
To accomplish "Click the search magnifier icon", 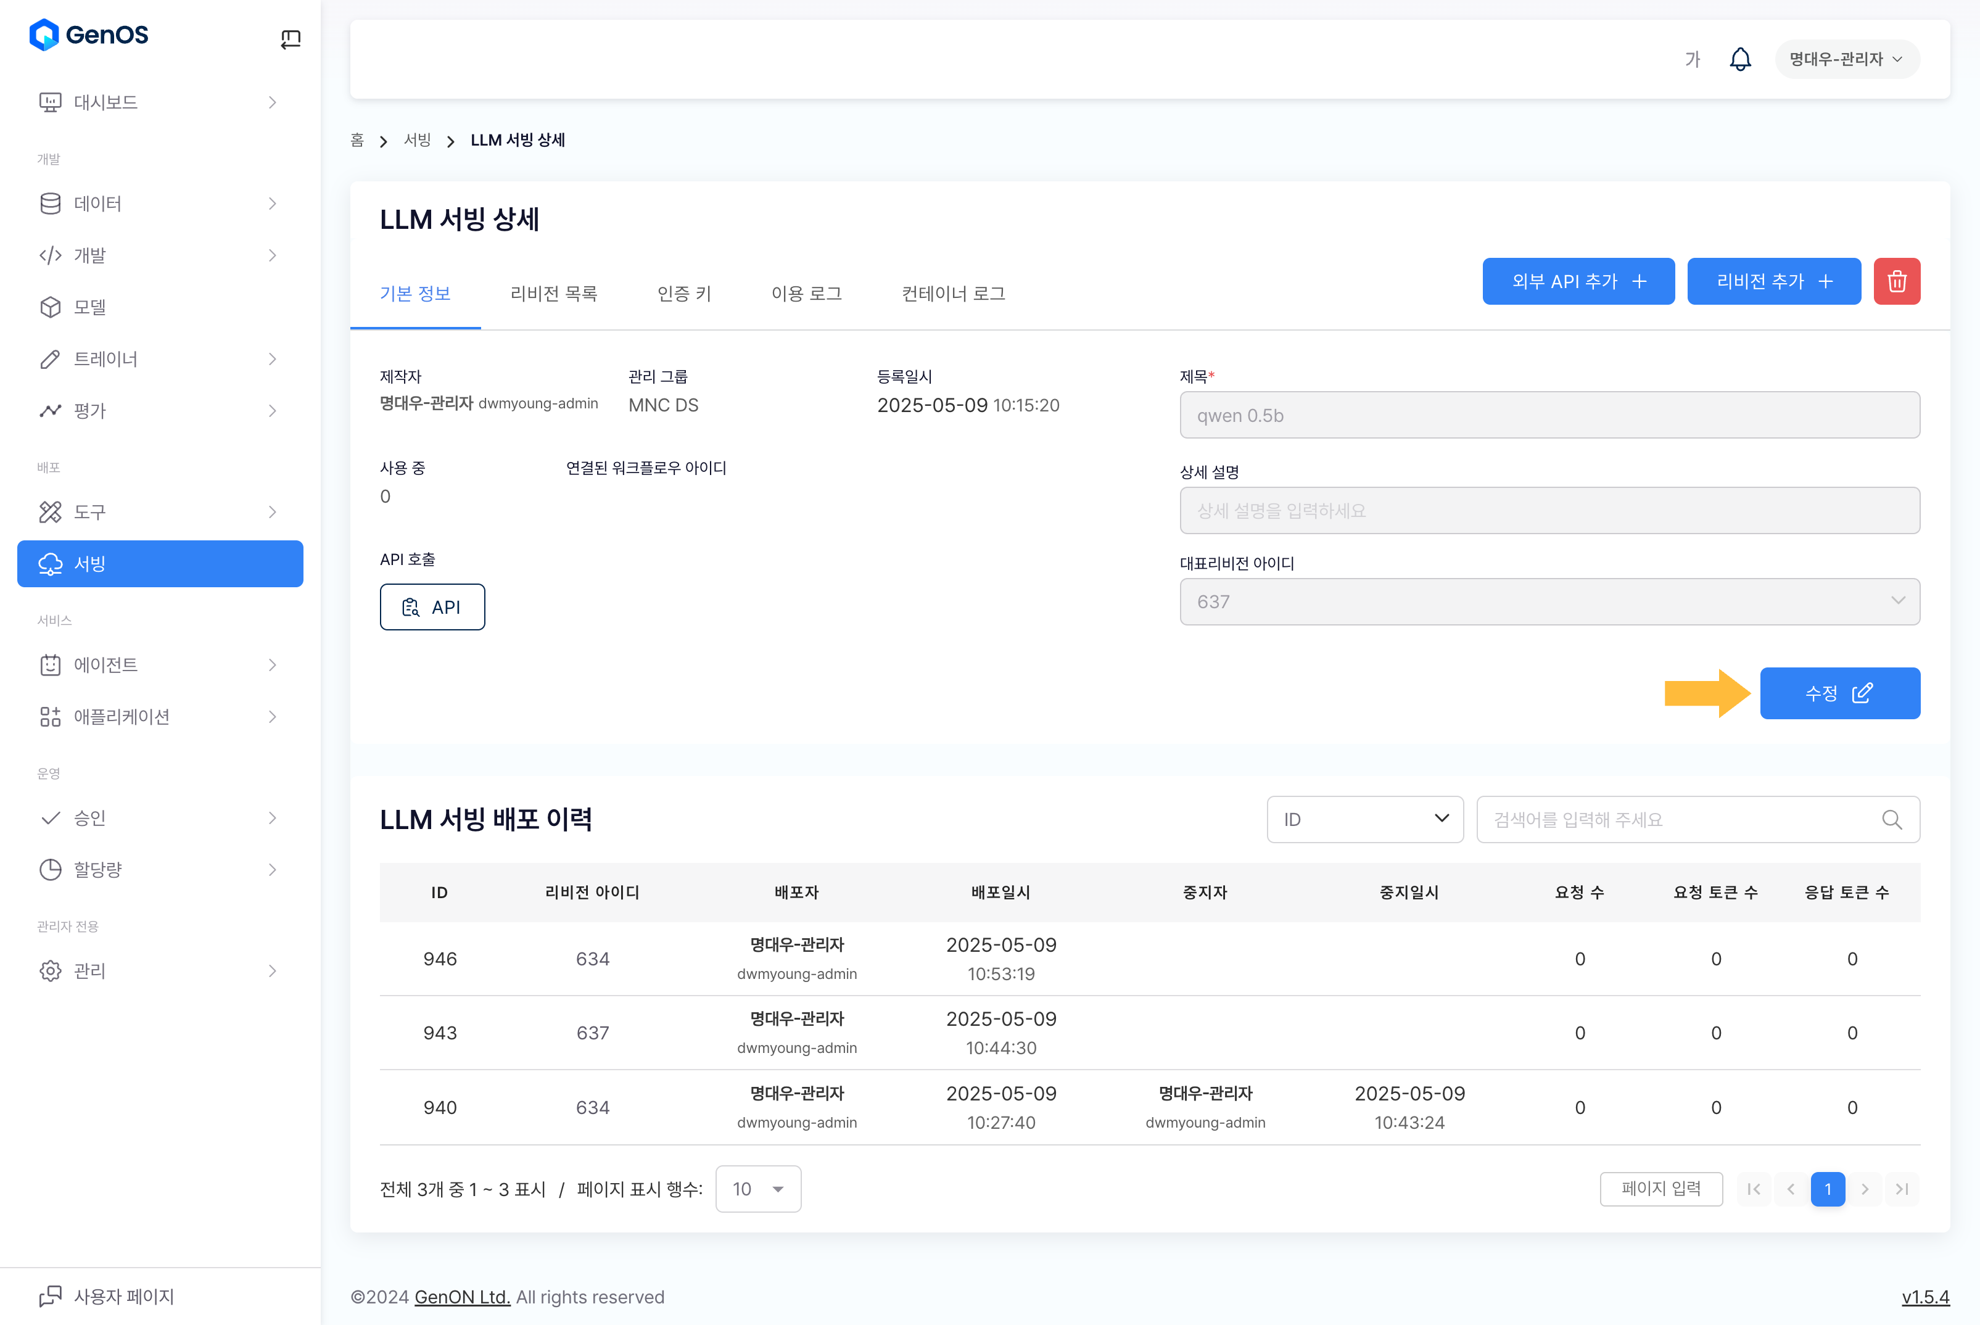I will [x=1891, y=820].
